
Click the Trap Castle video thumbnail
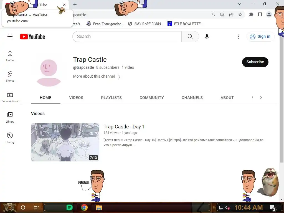[x=65, y=142]
